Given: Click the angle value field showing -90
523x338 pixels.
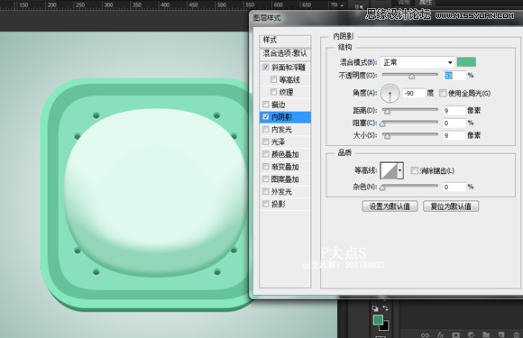Looking at the screenshot, I should click(x=414, y=94).
